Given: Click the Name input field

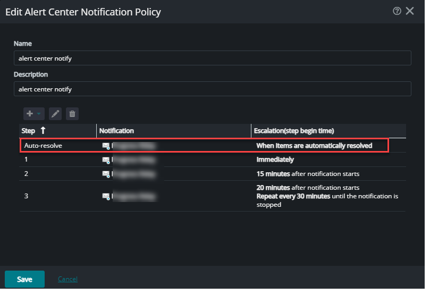Looking at the screenshot, I should 212,58.
